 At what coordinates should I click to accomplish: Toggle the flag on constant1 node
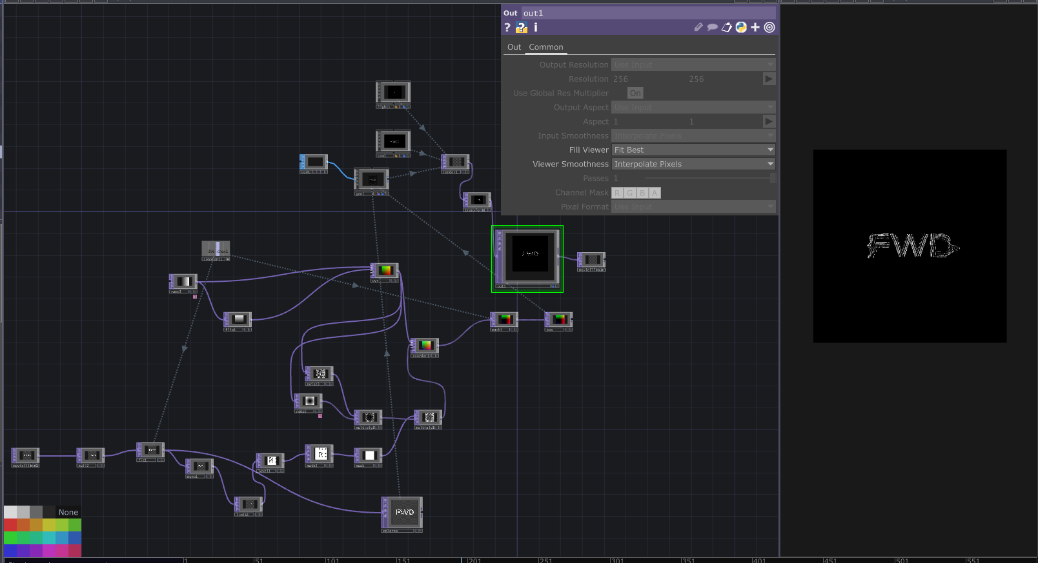tap(227, 259)
